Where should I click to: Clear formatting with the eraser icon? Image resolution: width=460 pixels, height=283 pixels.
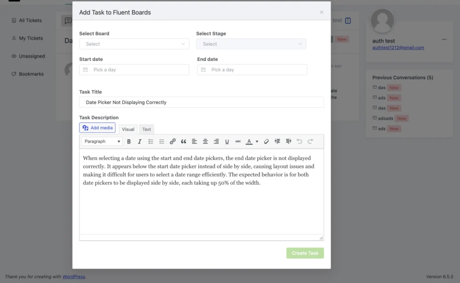[266, 141]
